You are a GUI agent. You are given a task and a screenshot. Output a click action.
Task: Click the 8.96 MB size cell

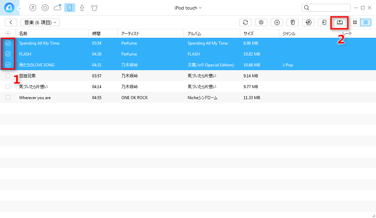tap(251, 43)
